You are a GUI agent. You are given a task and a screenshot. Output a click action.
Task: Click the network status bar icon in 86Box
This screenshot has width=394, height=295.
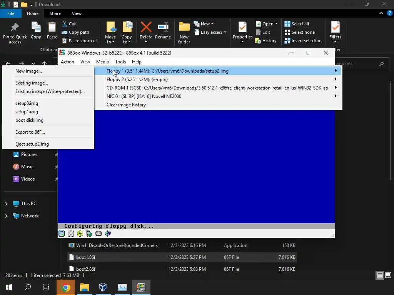click(x=89, y=234)
